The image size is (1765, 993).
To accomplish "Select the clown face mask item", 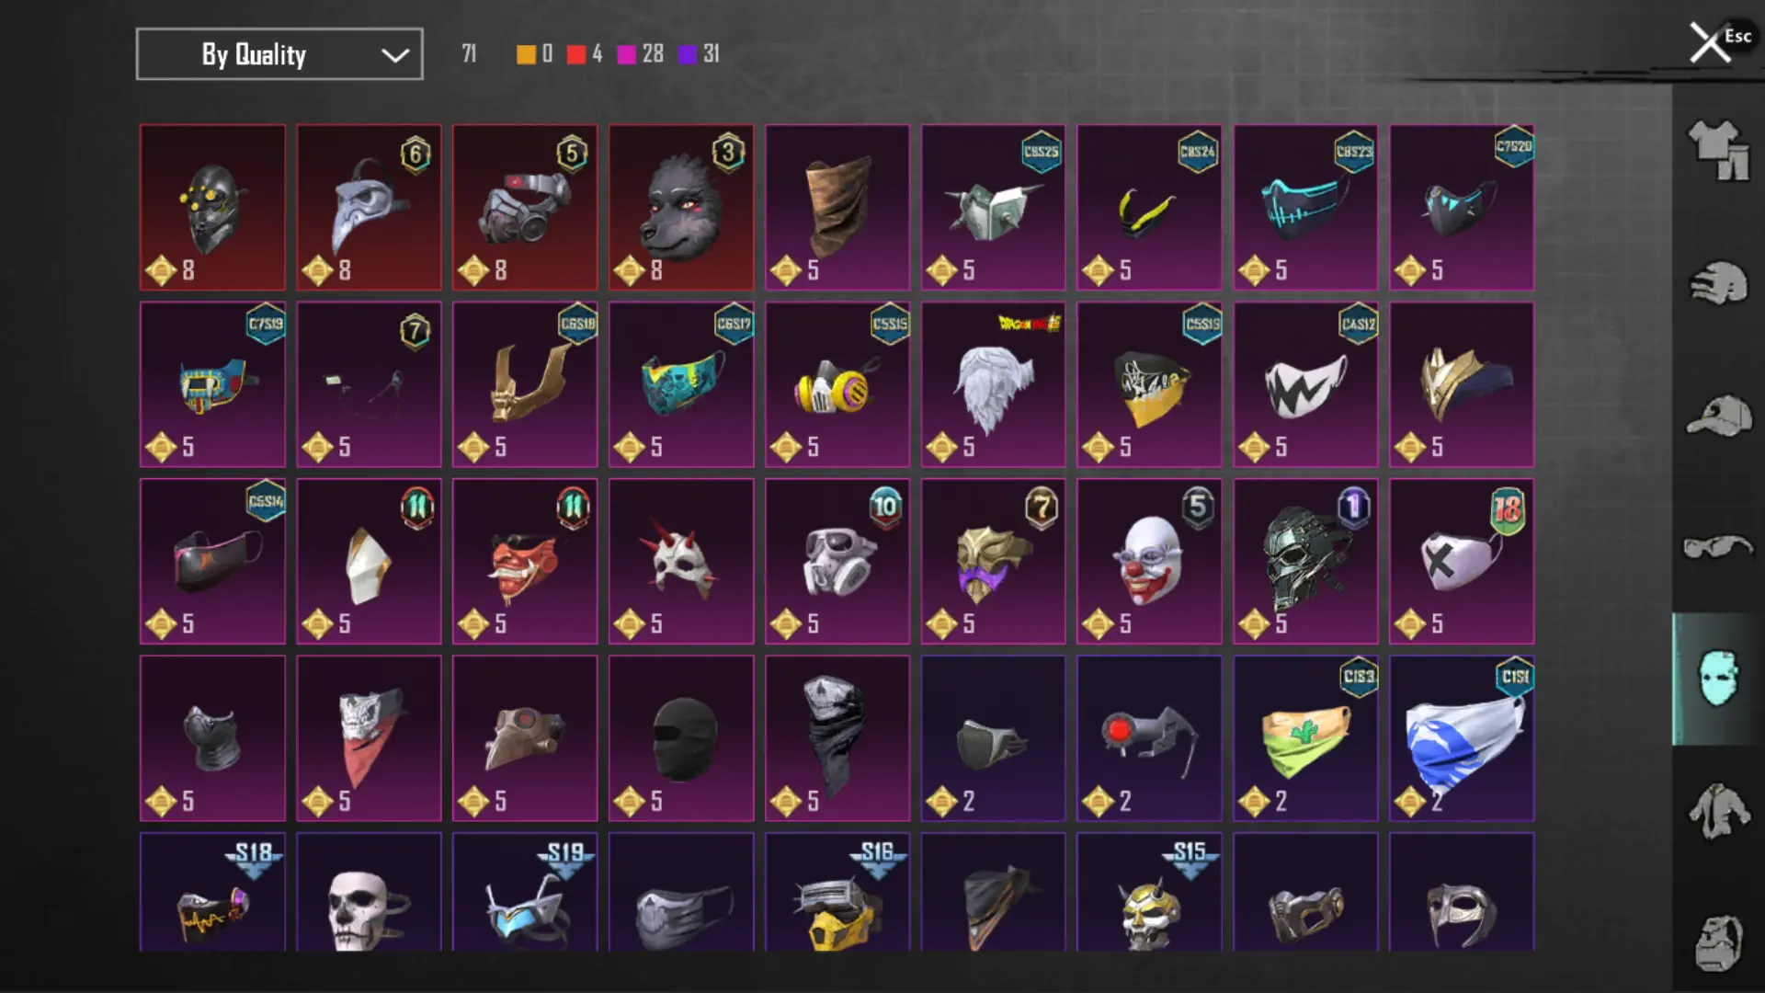I will (1149, 562).
